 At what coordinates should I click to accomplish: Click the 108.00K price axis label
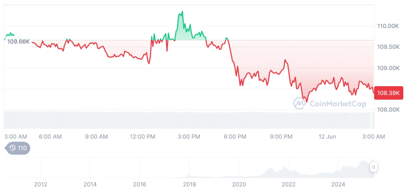click(388, 109)
